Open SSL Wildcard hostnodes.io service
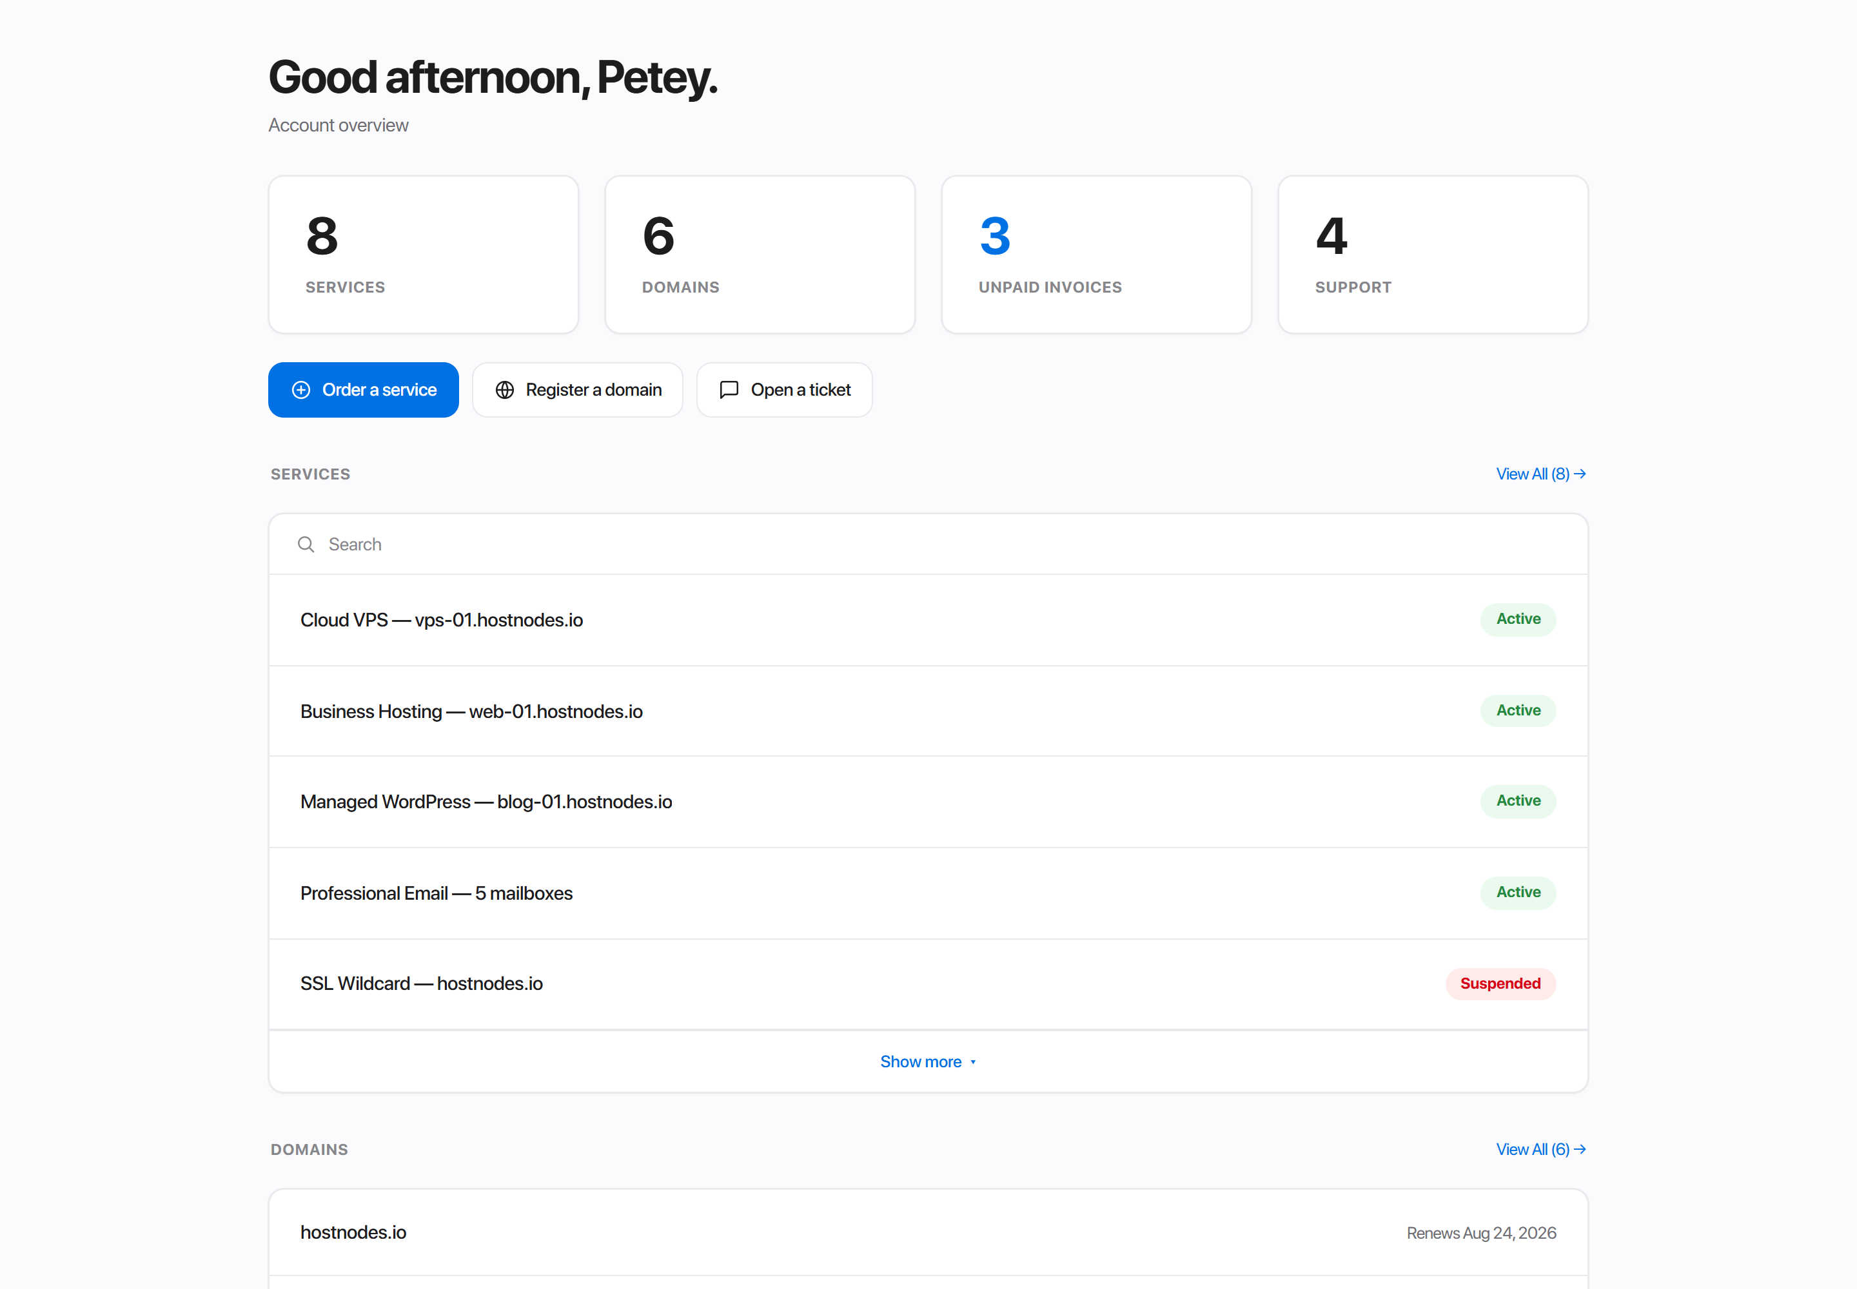 pos(928,984)
